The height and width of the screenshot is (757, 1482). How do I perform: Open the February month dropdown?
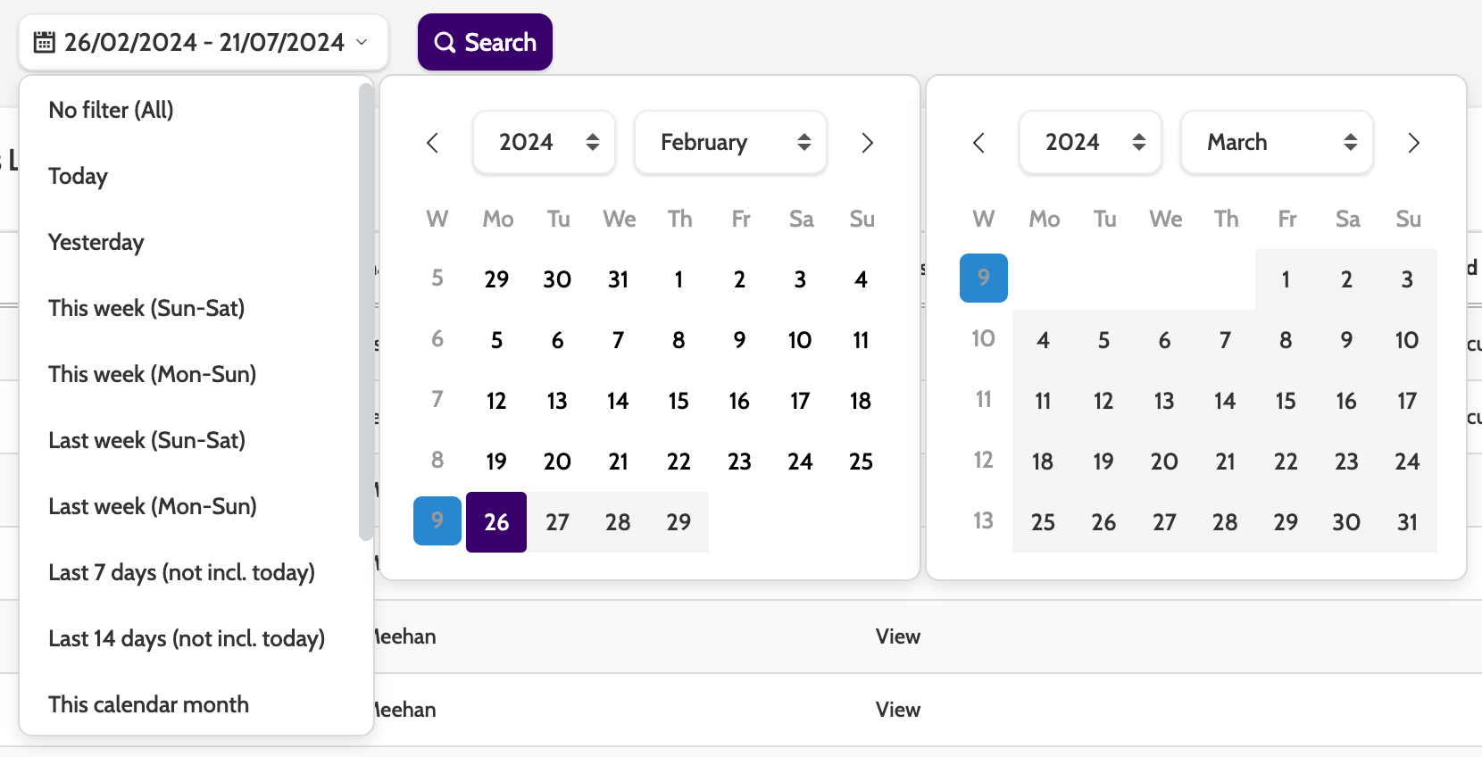click(x=730, y=143)
